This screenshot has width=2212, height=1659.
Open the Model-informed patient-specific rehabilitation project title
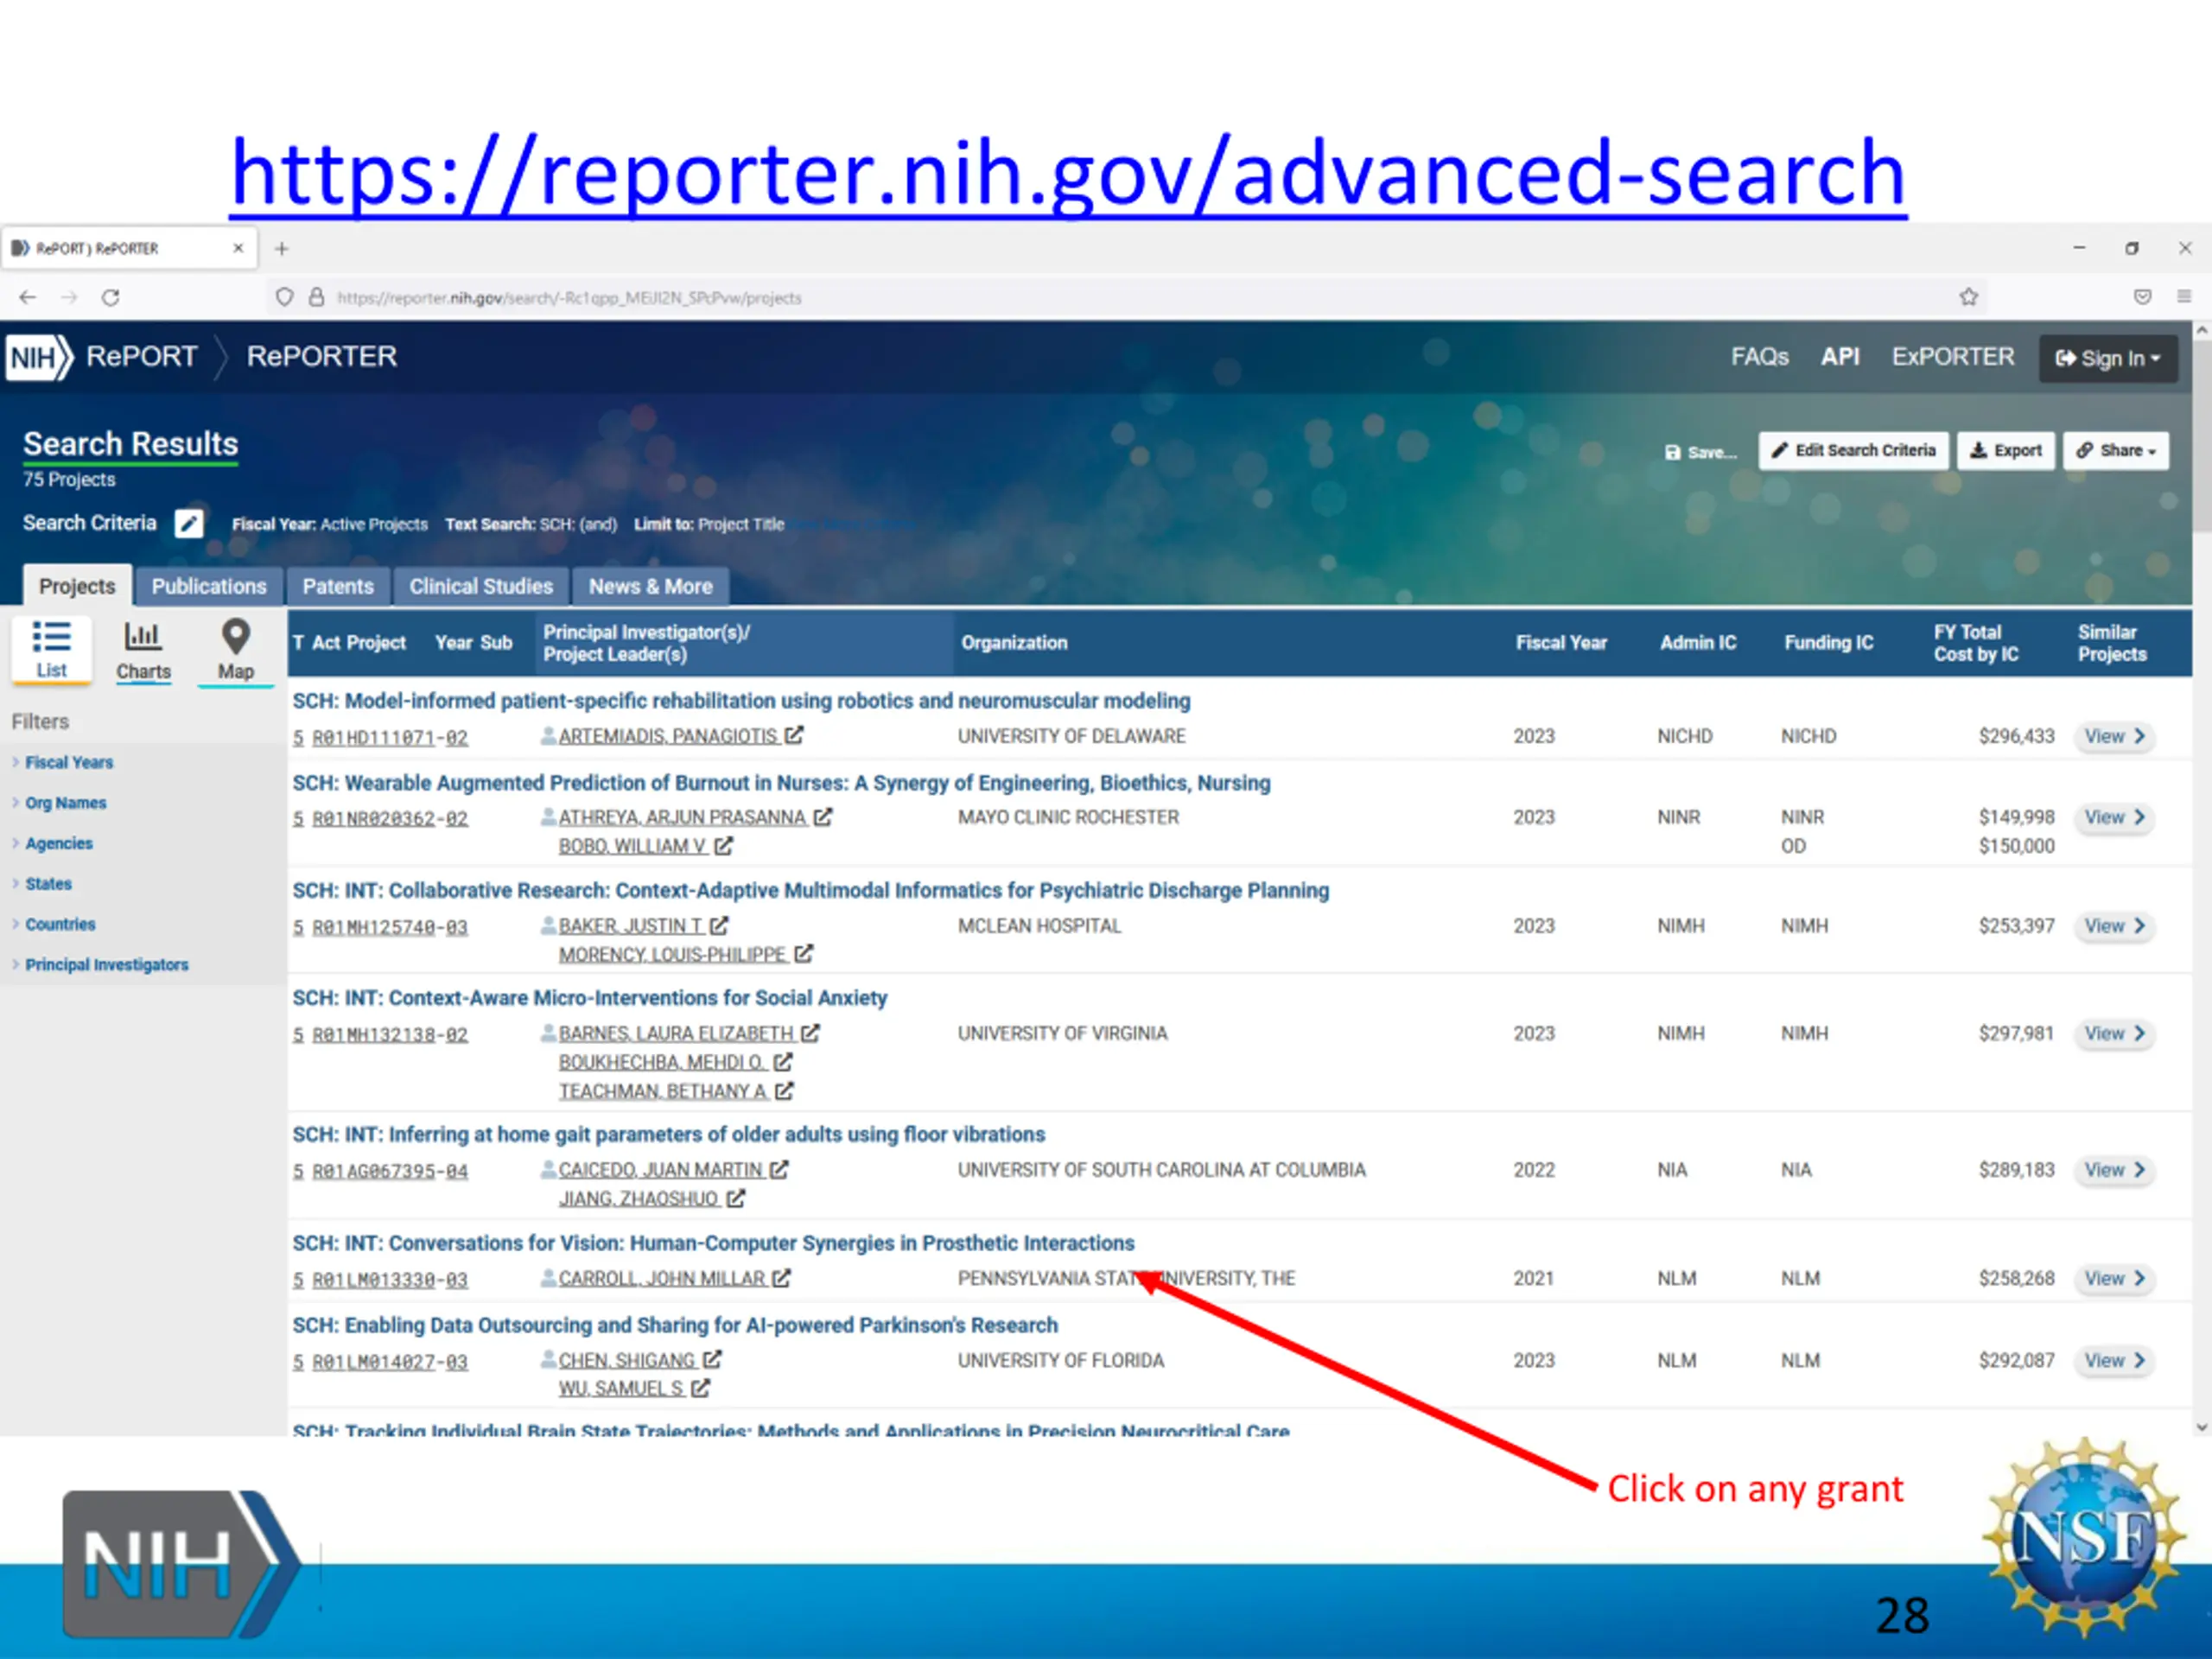coord(741,701)
